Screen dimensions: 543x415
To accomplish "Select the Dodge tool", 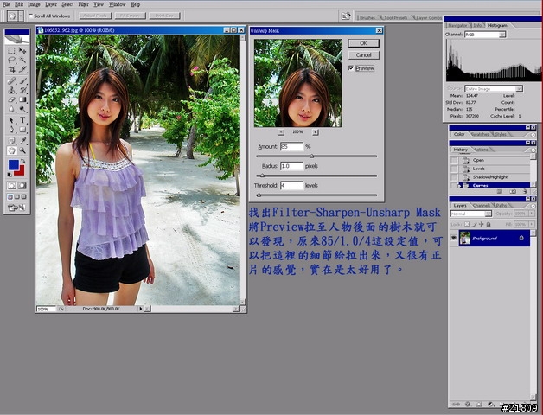I will click(22, 109).
